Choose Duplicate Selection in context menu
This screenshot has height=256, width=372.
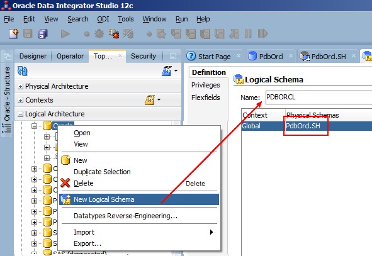coord(139,172)
